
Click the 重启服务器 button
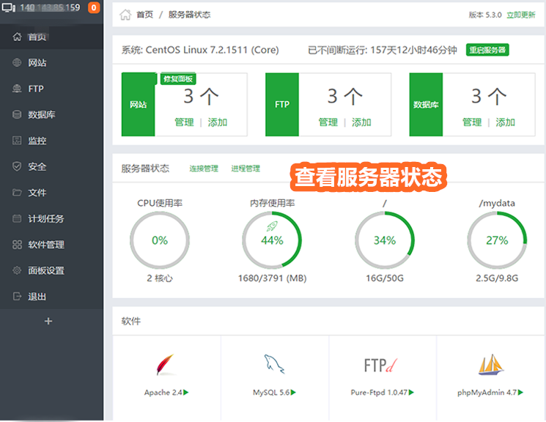click(x=487, y=50)
